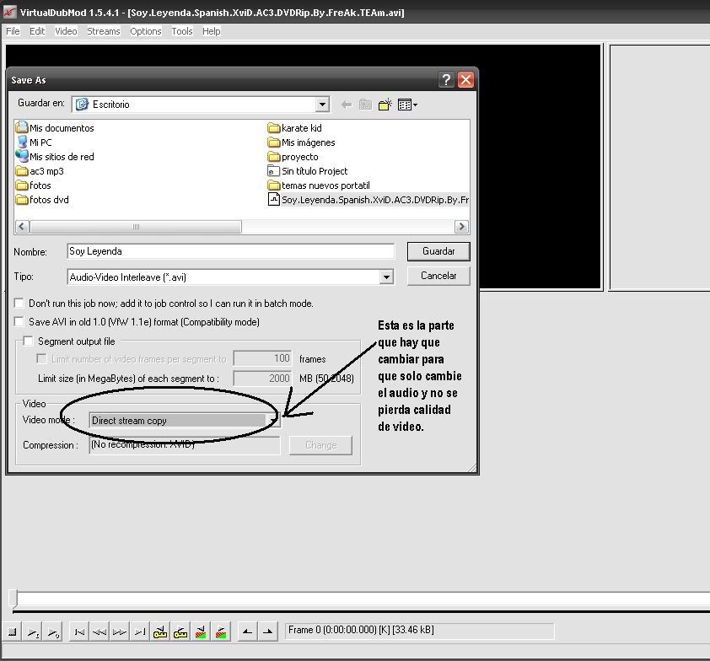Image resolution: width=710 pixels, height=661 pixels.
Task: Select Mis sitios de red
Action: click(55, 157)
